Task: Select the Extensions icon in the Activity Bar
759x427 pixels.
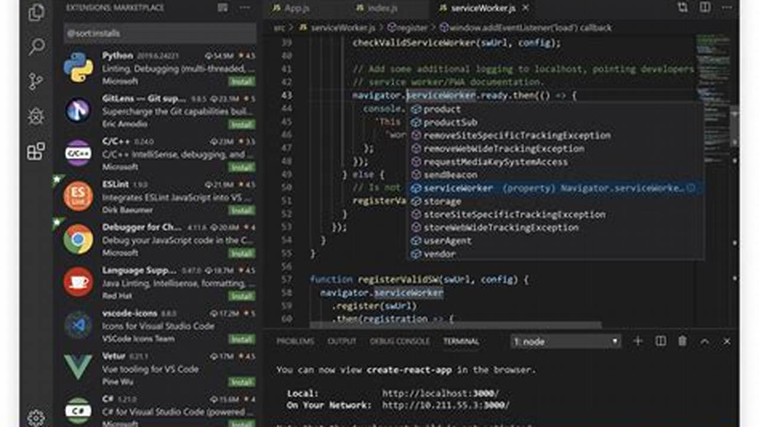Action: point(34,149)
